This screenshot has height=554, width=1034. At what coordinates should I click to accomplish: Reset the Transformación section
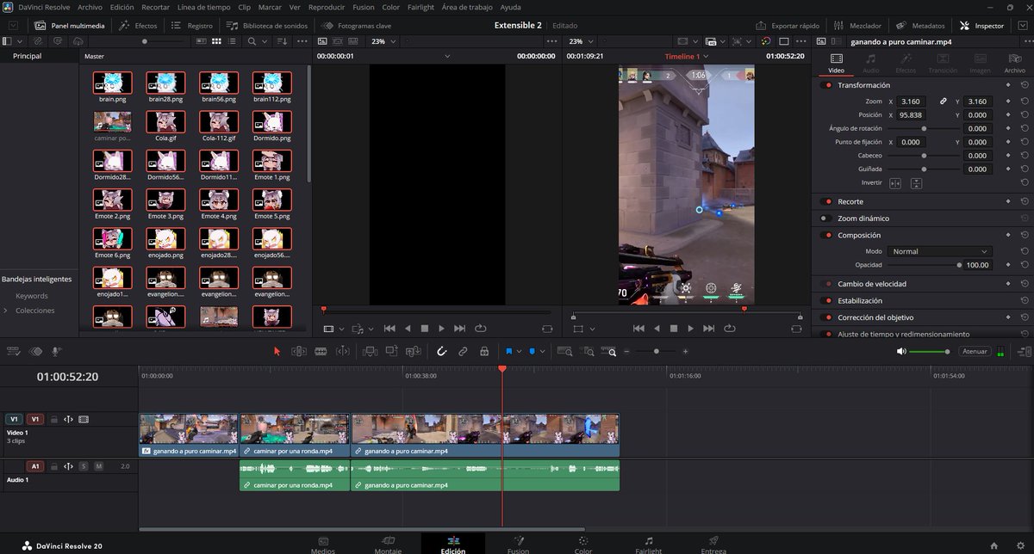pyautogui.click(x=1025, y=85)
